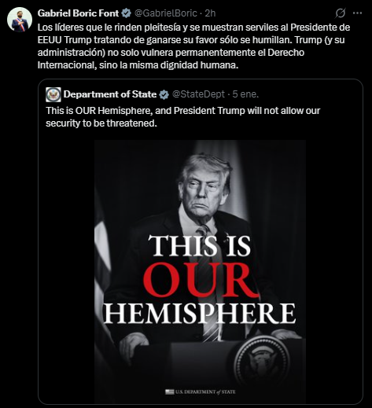The width and height of the screenshot is (372, 408).
Task: Open Gabriel Boric's profile avatar
Action: coord(20,20)
